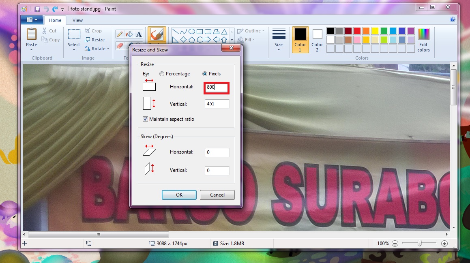Click the Undo arrow in the title bar
This screenshot has height=263, width=470.
(x=46, y=9)
